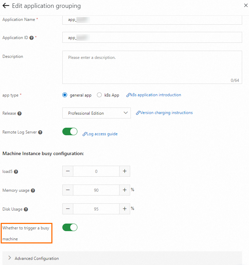Click the load5 value field showing 0

[96, 171]
